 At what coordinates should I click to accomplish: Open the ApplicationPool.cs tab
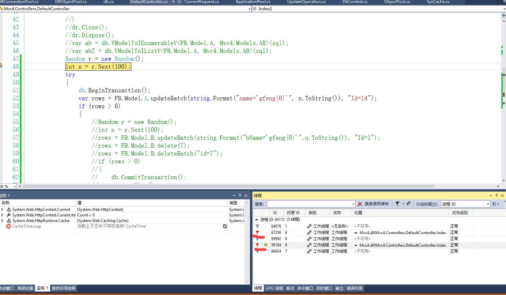click(253, 2)
